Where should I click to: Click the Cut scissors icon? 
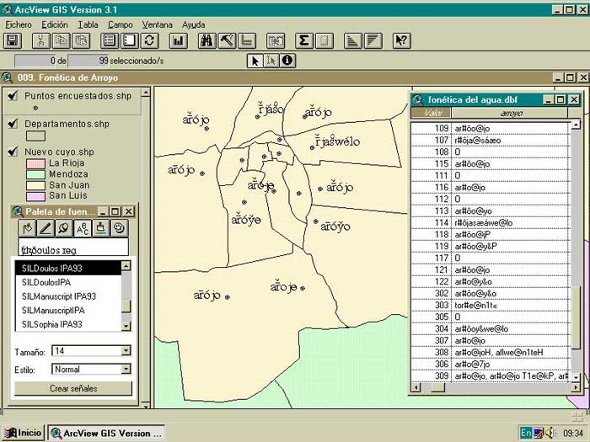[x=41, y=41]
